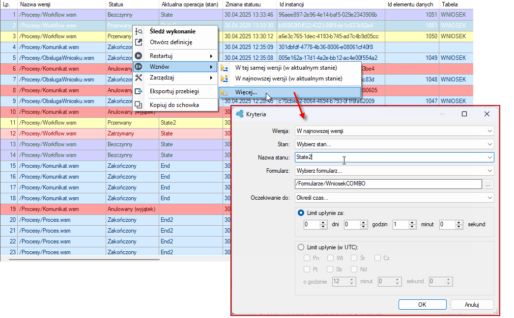
Task: Click the Śledź wykonanie magnifier icon
Action: click(139, 31)
